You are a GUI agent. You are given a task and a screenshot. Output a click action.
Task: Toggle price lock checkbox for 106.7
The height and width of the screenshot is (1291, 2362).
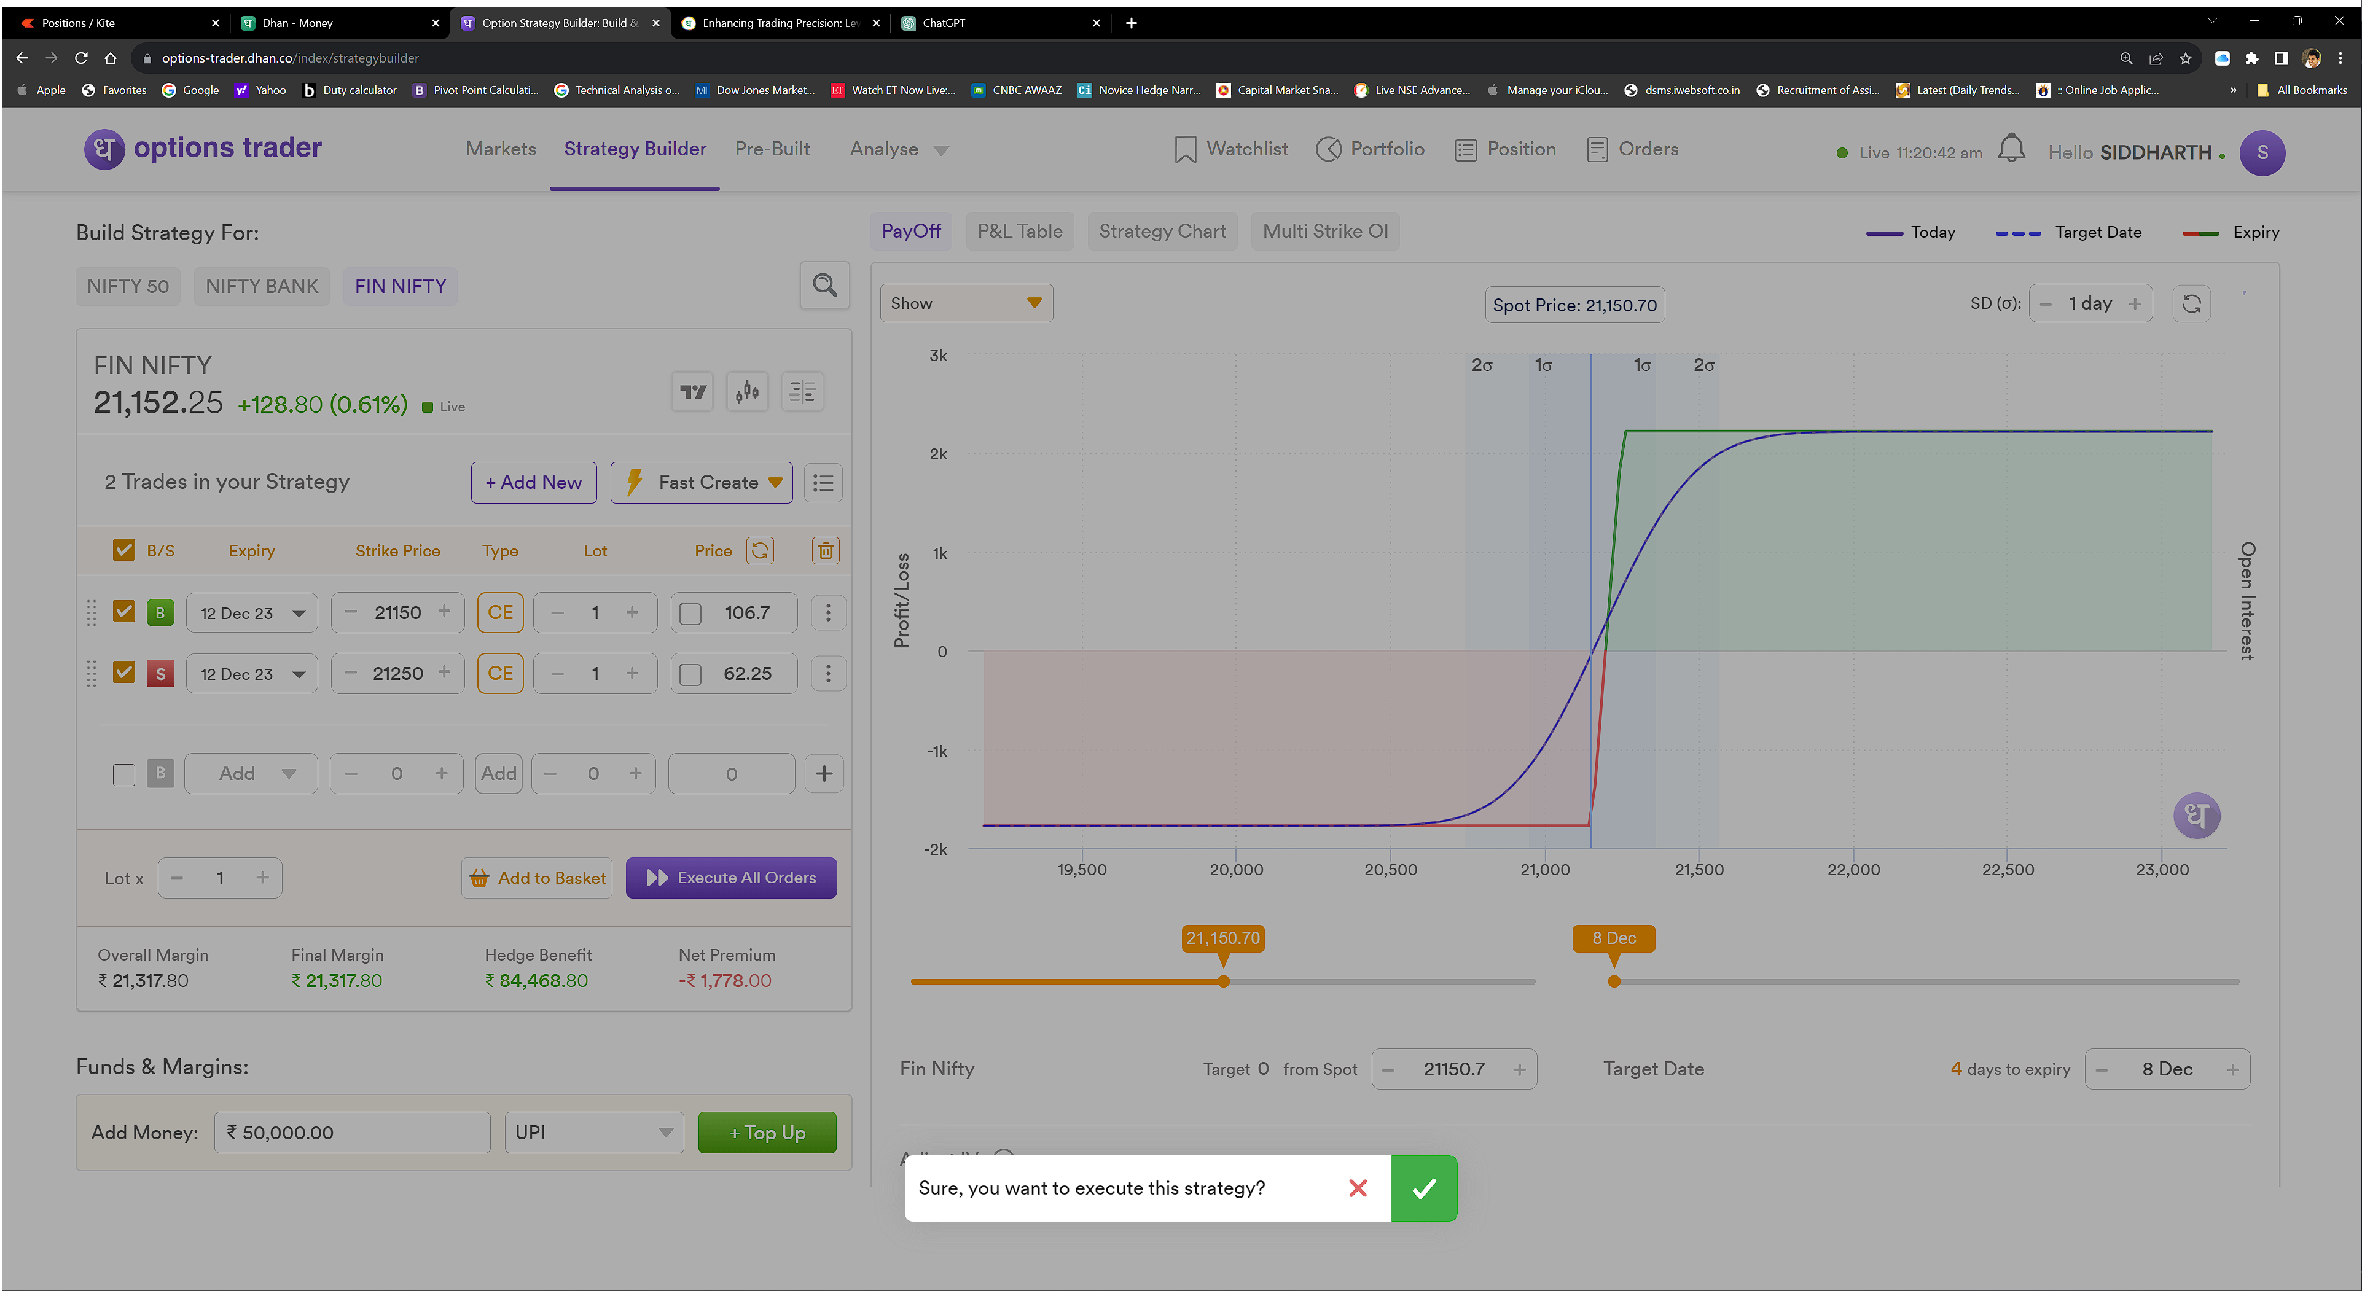click(x=690, y=614)
